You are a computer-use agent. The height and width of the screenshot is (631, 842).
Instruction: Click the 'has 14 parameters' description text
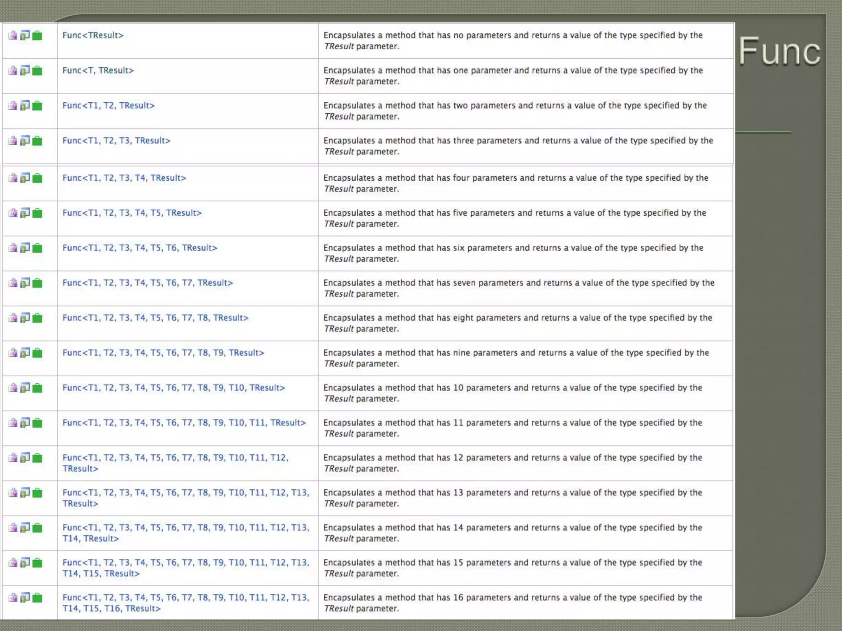(x=513, y=533)
